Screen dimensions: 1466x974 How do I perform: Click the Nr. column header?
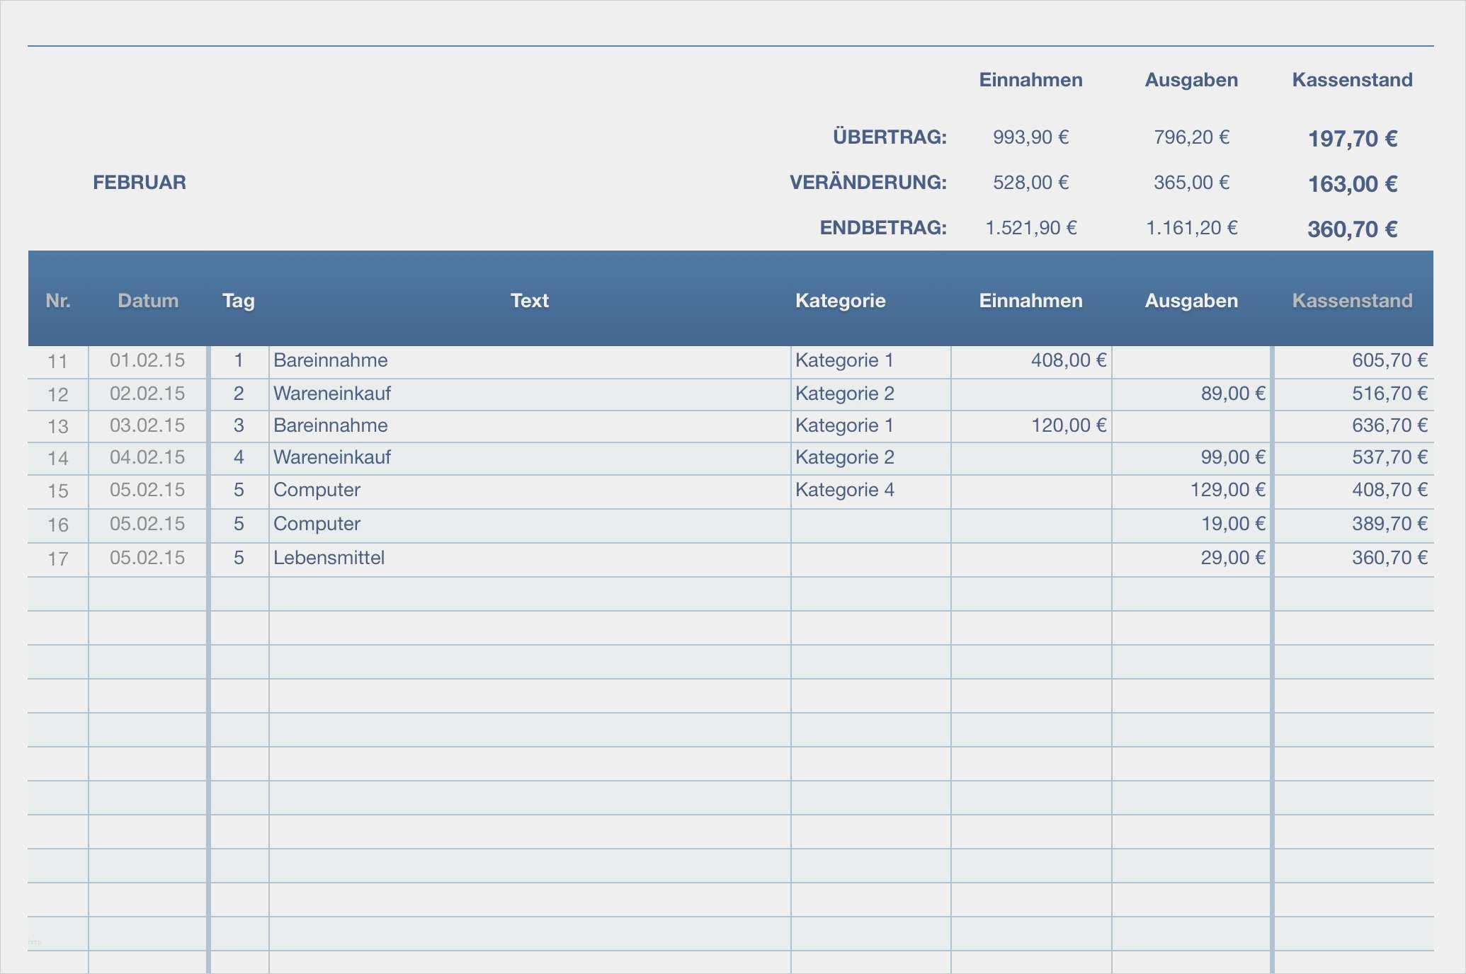[58, 301]
